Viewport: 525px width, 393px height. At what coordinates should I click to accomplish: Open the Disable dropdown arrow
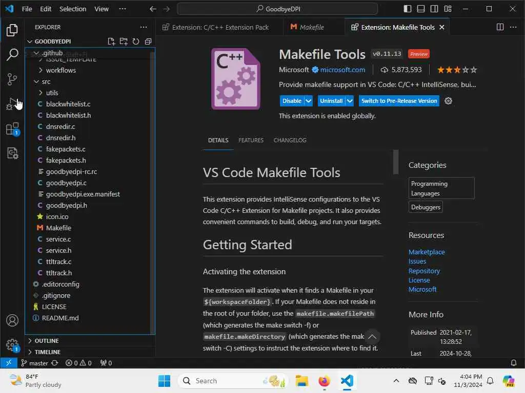(x=308, y=101)
